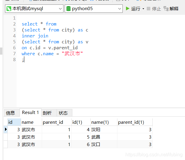Click the name(1) column header
This screenshot has width=185, height=160.
(x=104, y=122)
